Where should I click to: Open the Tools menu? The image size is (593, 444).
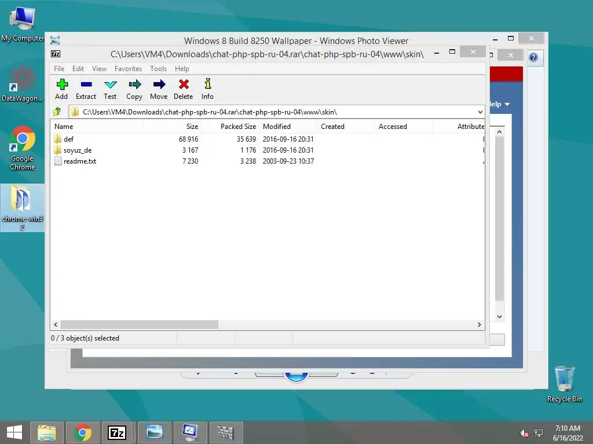coord(158,69)
